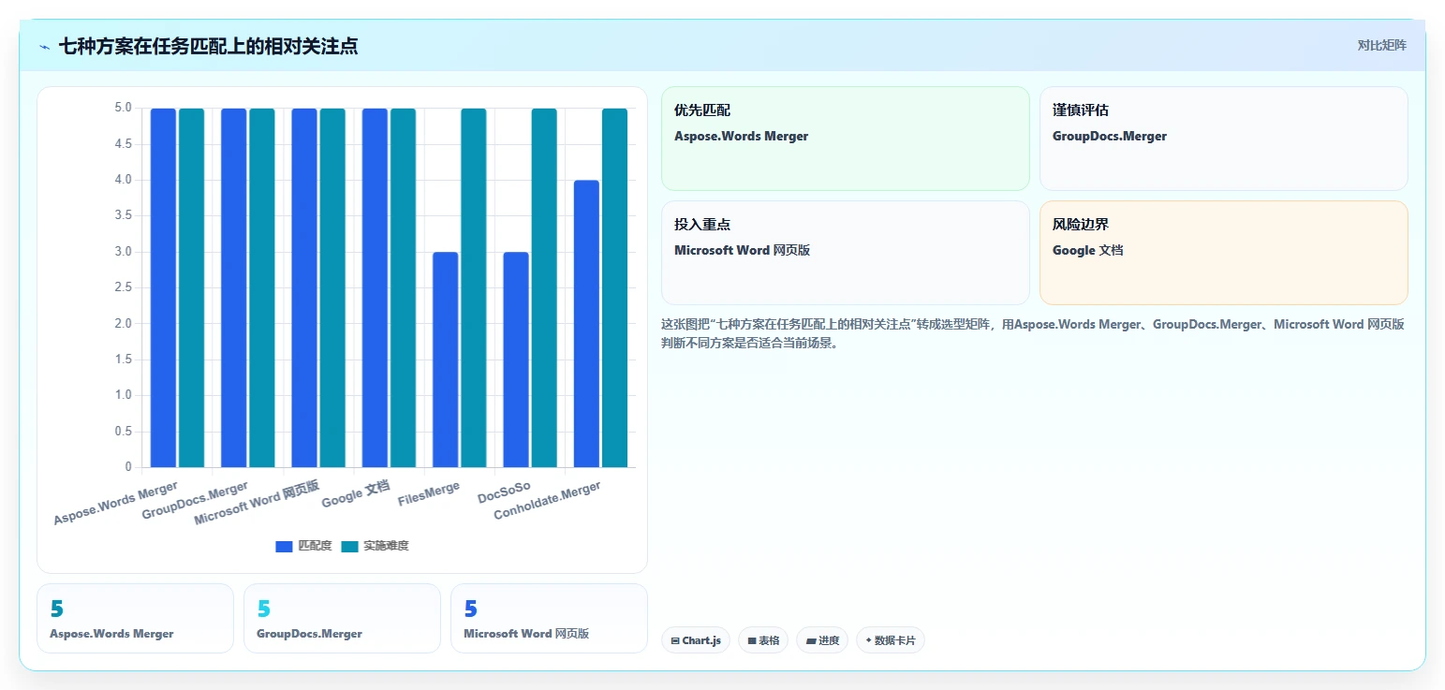Click the lightning icon beside the title

click(44, 47)
